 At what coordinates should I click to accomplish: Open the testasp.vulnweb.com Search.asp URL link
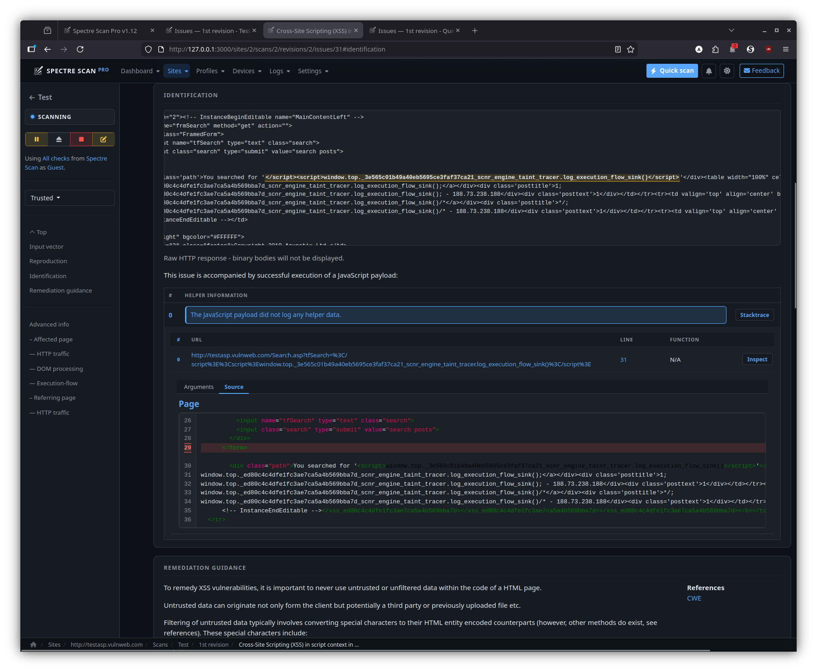click(x=391, y=360)
